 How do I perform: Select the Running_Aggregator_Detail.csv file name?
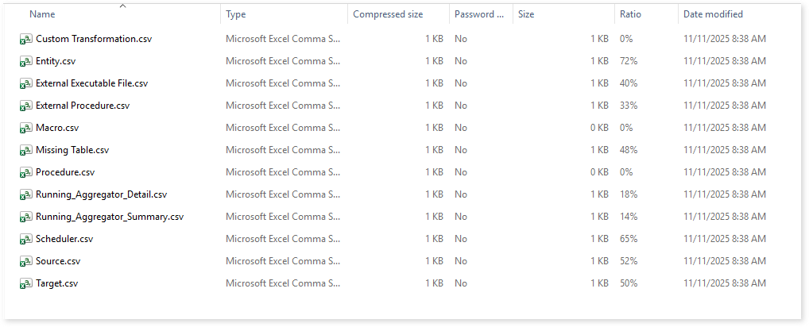[x=101, y=194]
